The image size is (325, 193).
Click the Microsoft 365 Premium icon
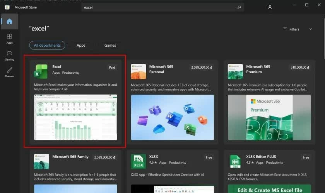[235, 71]
